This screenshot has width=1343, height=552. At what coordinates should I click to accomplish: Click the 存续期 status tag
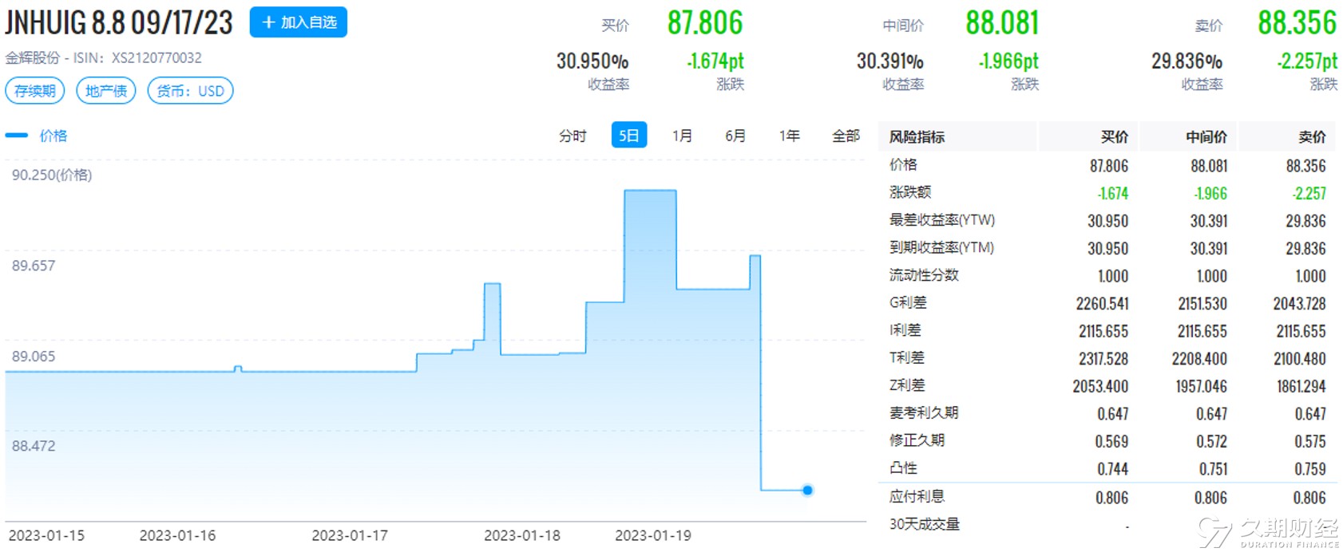pos(35,91)
